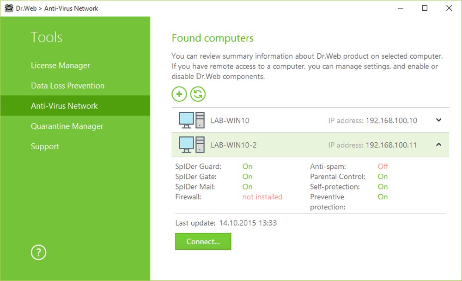Open Data Loss Prevention section
This screenshot has width=462, height=281.
pyautogui.click(x=67, y=86)
